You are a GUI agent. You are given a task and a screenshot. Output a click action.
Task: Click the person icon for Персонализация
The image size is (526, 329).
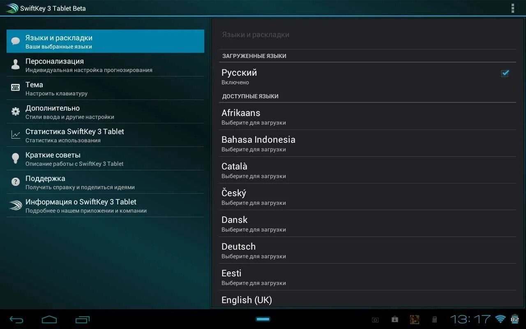(16, 65)
